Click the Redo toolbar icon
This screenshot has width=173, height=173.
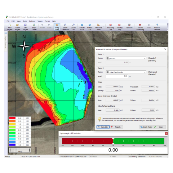(49, 26)
